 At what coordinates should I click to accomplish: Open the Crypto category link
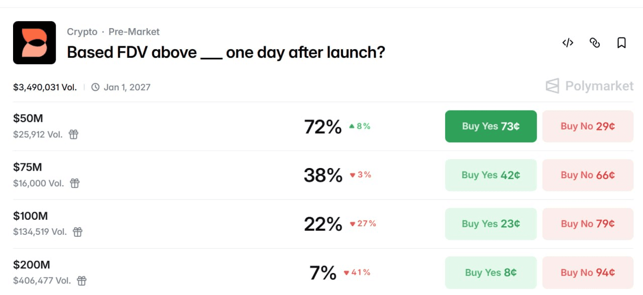82,32
